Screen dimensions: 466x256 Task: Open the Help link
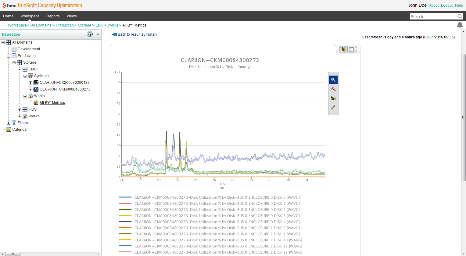459,5
